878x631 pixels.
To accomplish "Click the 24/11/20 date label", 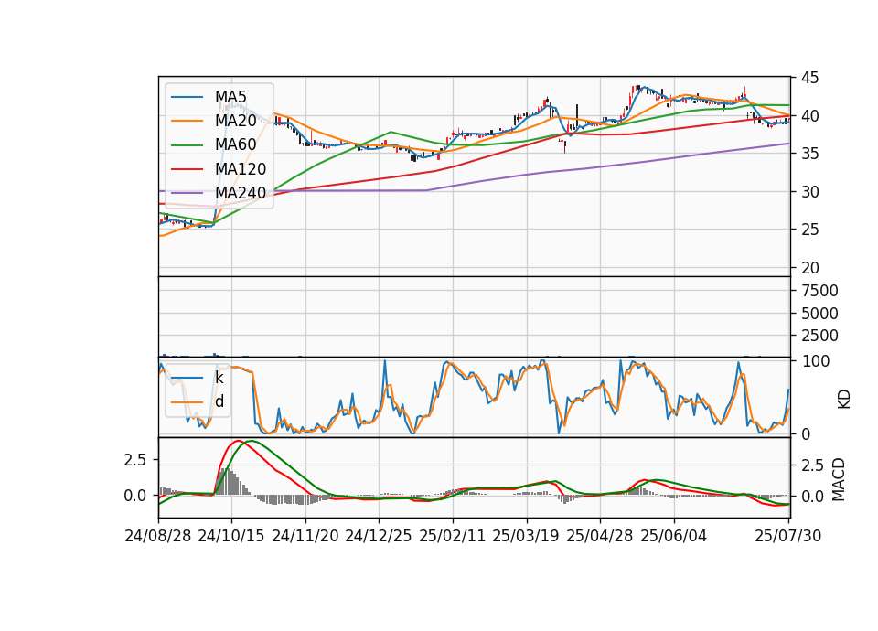I will coord(305,536).
